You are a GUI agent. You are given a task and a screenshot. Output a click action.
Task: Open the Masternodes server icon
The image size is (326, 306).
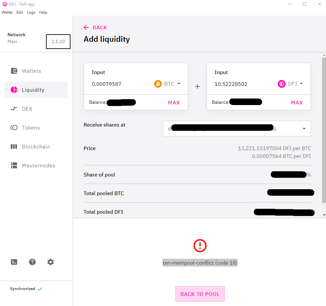click(14, 165)
